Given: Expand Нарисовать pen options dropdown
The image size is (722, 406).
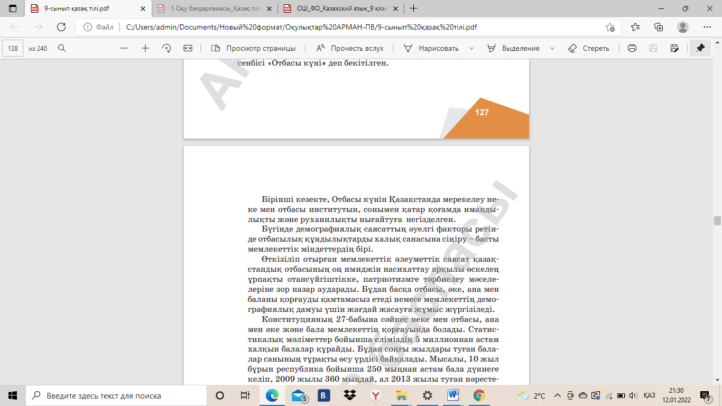Looking at the screenshot, I should [x=470, y=48].
